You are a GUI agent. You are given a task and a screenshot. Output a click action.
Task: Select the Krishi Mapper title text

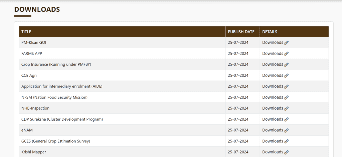[x=34, y=152]
